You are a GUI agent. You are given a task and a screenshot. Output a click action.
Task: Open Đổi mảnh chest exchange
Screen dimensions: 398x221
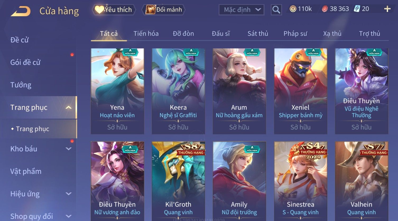pos(164,9)
